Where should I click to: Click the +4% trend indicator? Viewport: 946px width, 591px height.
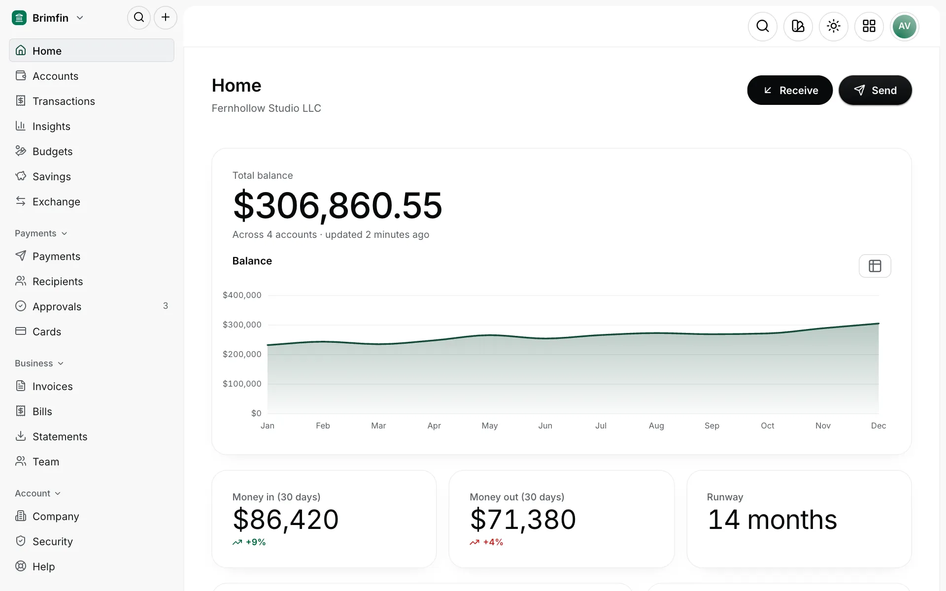[x=486, y=542]
